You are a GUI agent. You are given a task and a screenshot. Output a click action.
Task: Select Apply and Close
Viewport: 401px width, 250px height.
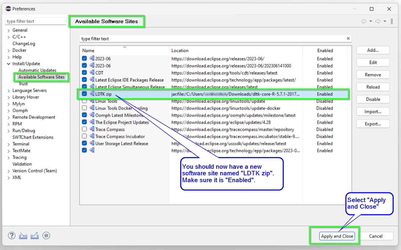(x=337, y=236)
